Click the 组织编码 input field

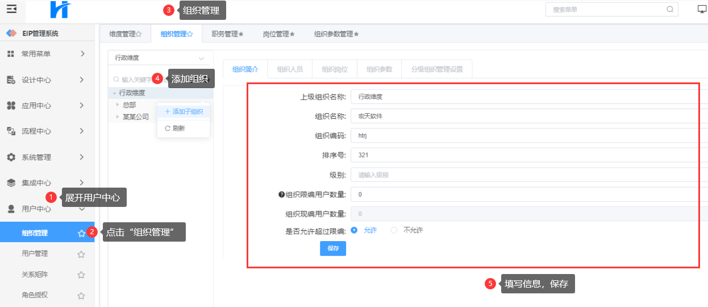tap(529, 135)
